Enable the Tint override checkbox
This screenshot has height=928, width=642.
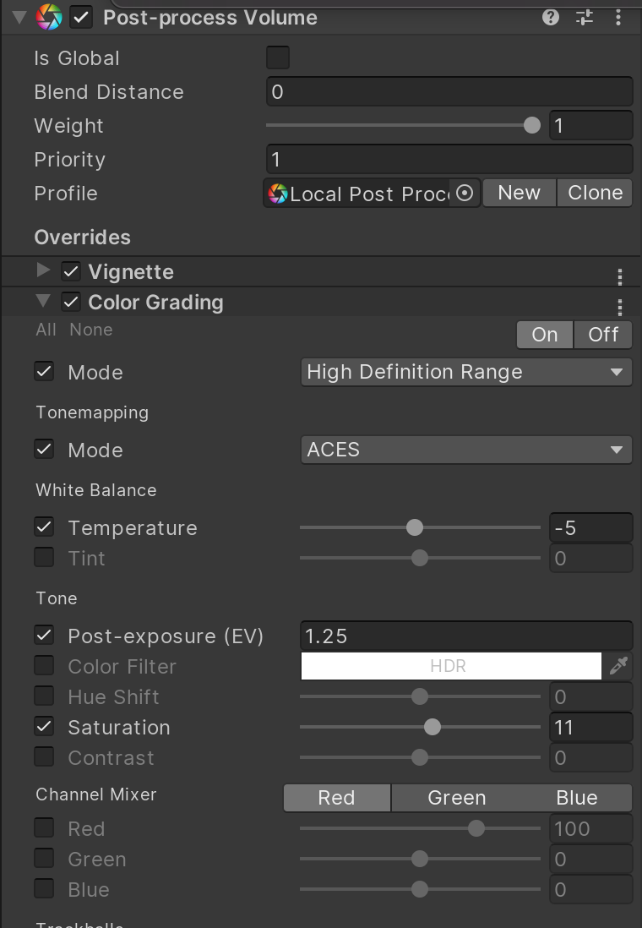click(x=44, y=558)
